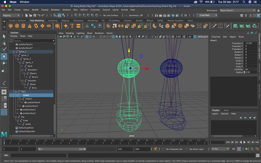Click the single perspective layout icon
Image resolution: width=261 pixels, height=163 pixels.
(4, 92)
